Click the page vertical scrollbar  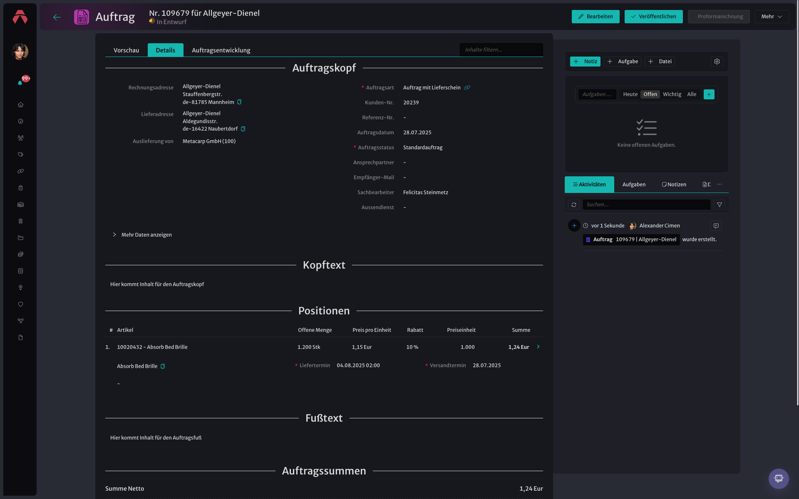point(797,204)
